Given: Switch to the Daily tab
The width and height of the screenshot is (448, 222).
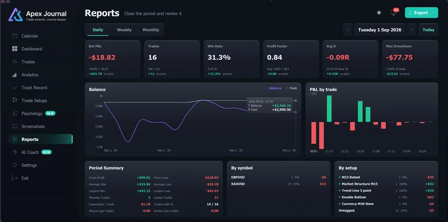Looking at the screenshot, I should (x=98, y=30).
